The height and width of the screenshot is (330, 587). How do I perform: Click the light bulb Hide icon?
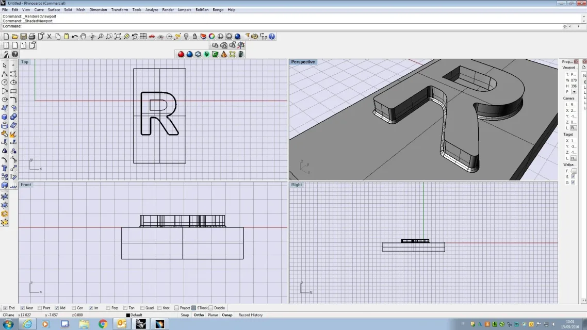186,36
